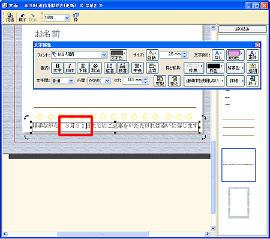The image size is (270, 239).
Task: Click the 終了 finish icon
Action: tap(253, 80)
